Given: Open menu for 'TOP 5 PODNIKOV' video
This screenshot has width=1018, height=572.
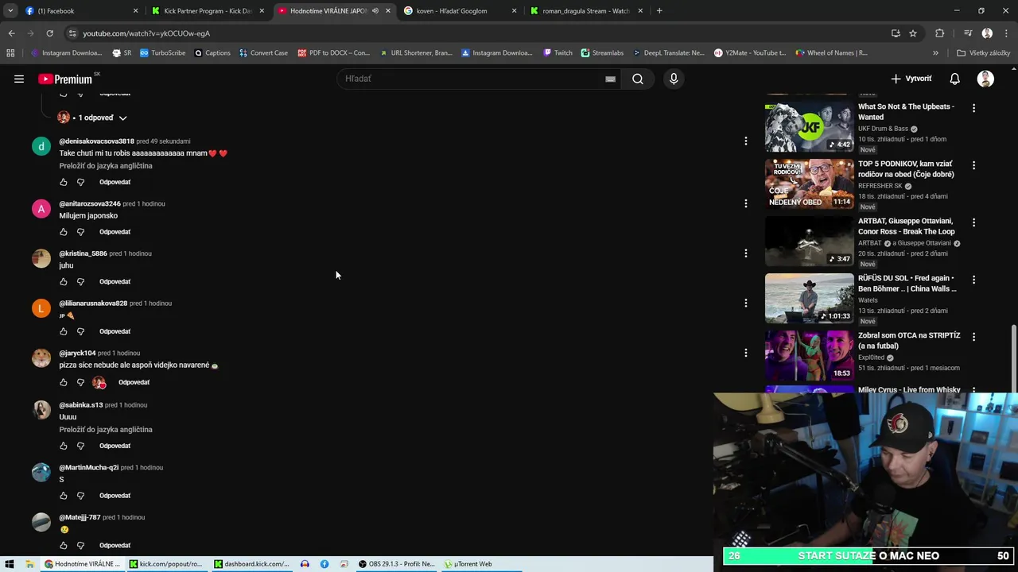Looking at the screenshot, I should (973, 165).
